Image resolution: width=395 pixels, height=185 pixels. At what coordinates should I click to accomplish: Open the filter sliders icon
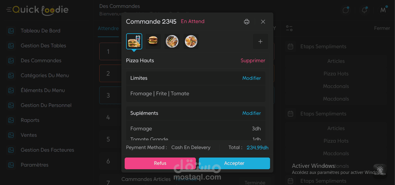(289, 28)
